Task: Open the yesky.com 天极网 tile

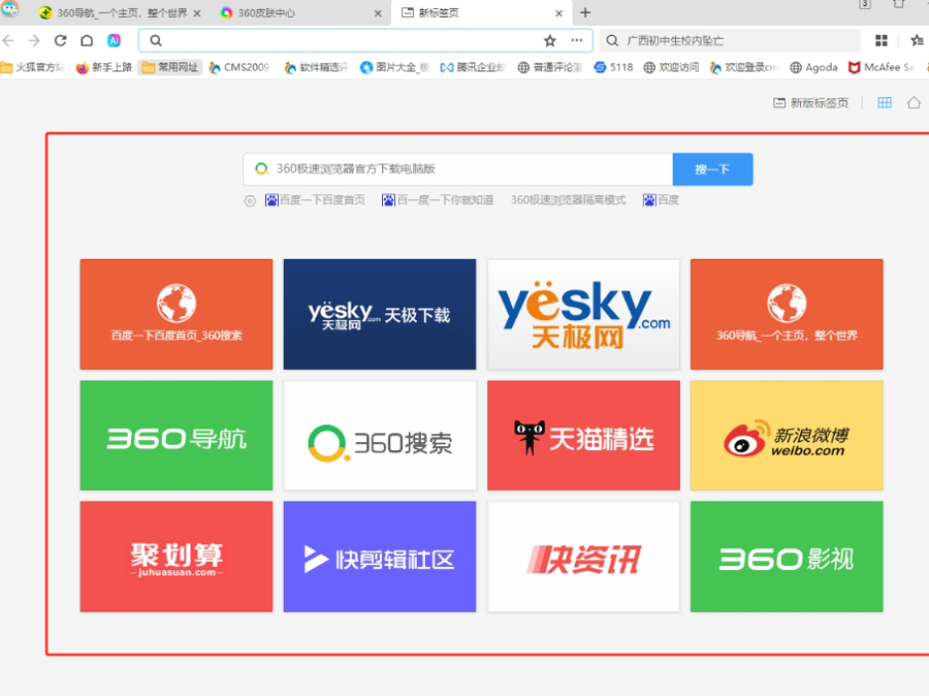Action: click(584, 314)
